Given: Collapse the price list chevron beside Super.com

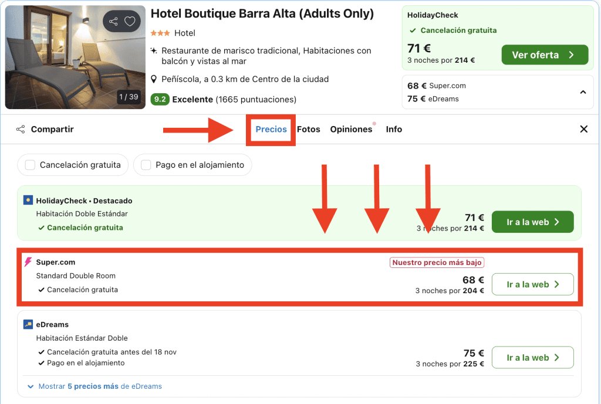Looking at the screenshot, I should click(x=583, y=92).
